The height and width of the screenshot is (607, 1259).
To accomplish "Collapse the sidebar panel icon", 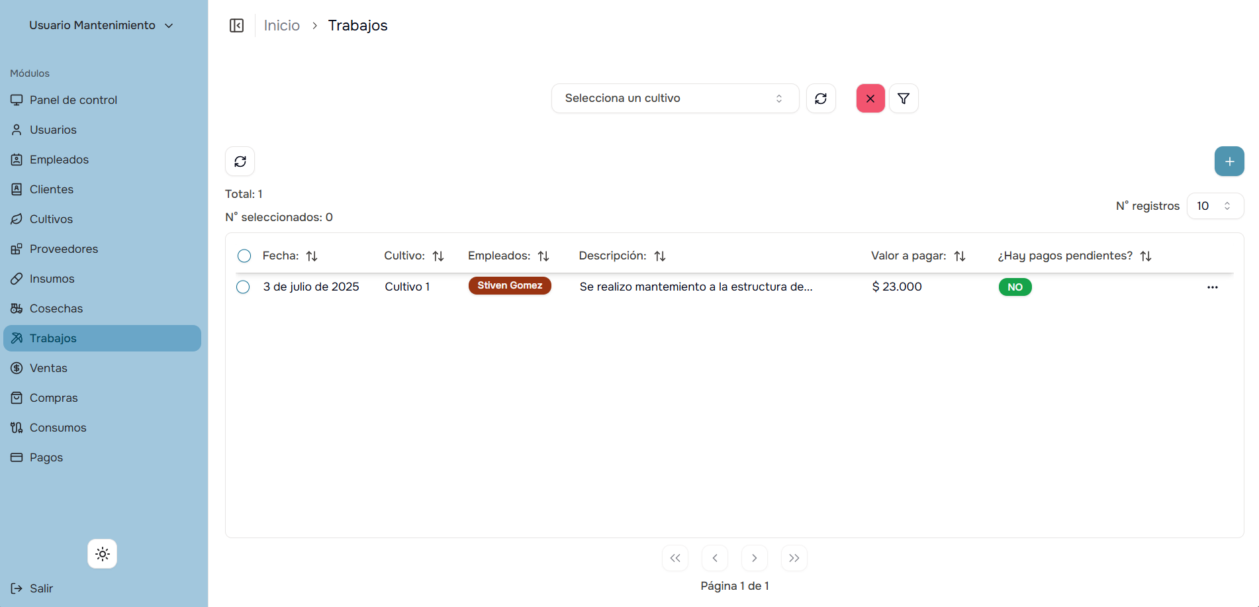I will point(236,26).
